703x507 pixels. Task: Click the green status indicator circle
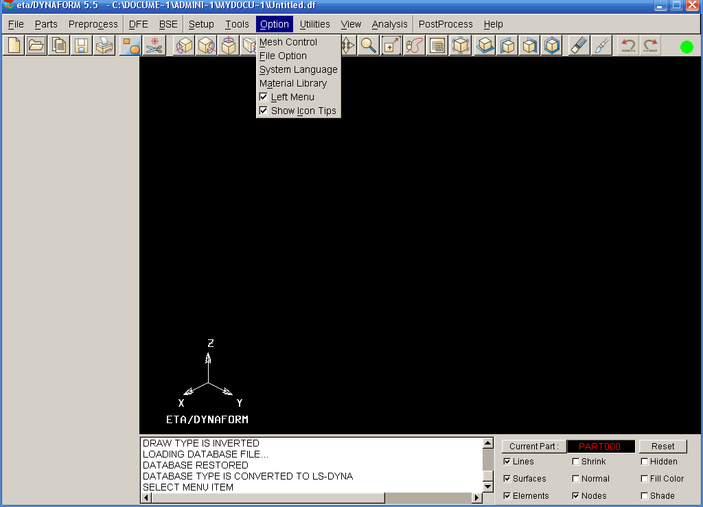[x=687, y=47]
